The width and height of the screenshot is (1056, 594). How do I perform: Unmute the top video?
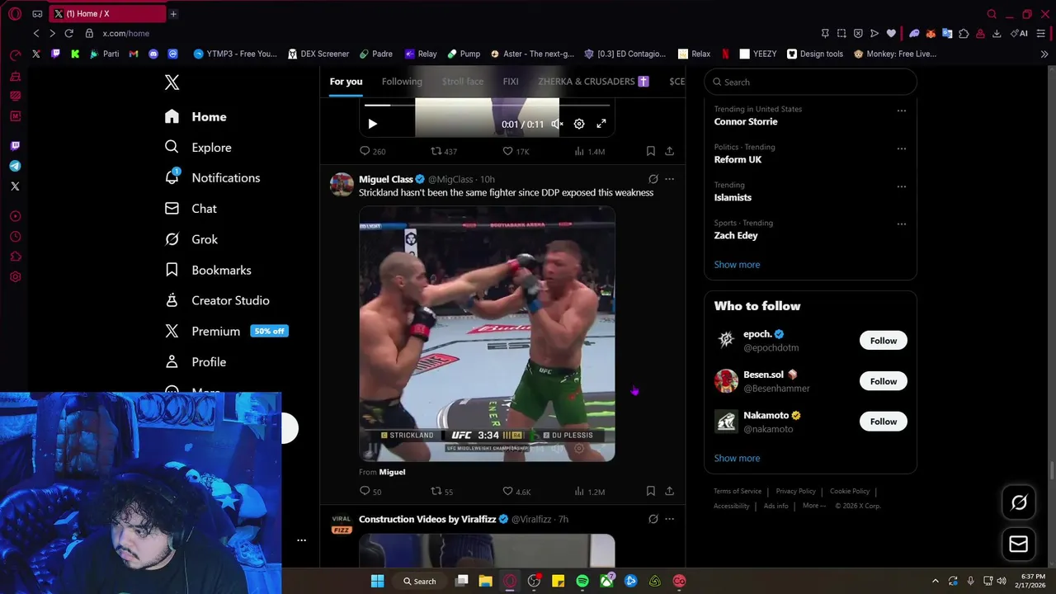[x=557, y=124]
